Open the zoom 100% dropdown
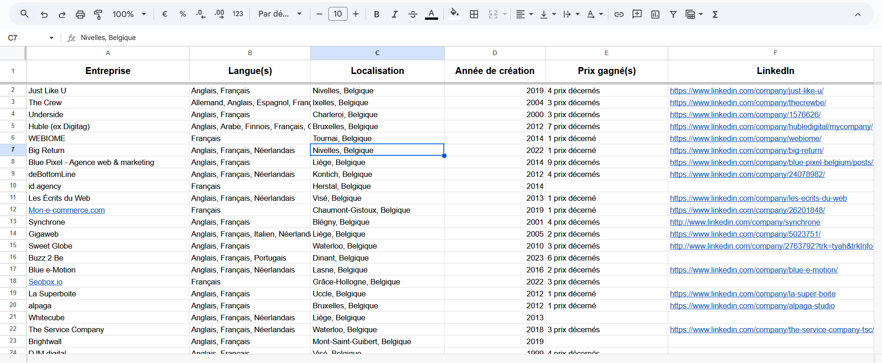882x363 pixels. click(x=129, y=14)
